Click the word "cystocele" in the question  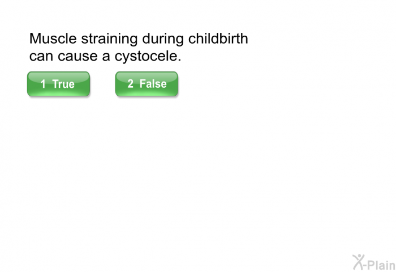(x=146, y=57)
